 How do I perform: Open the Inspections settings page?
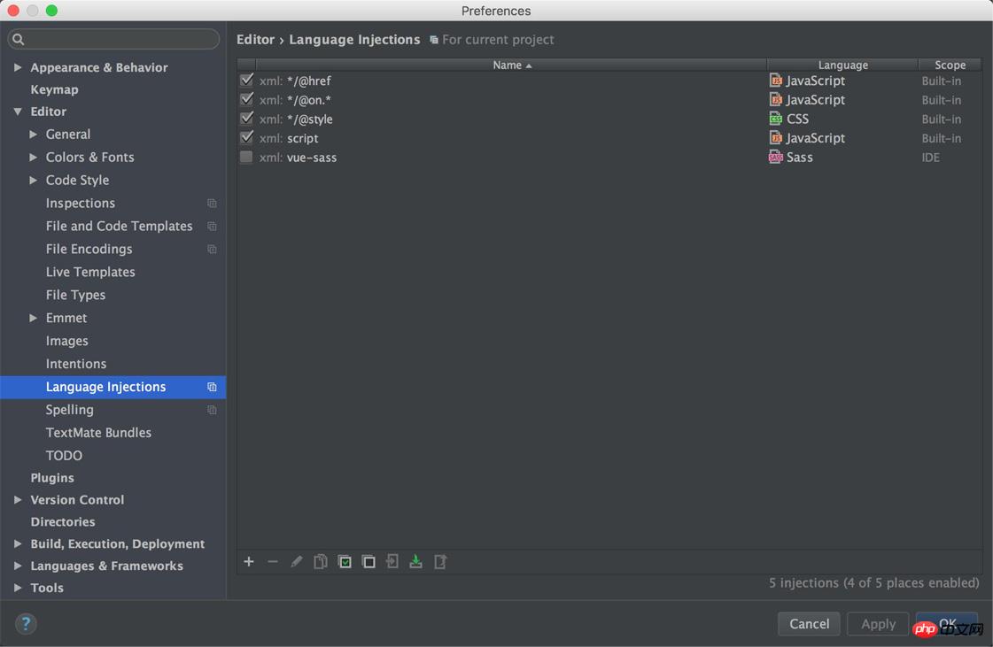coord(81,204)
